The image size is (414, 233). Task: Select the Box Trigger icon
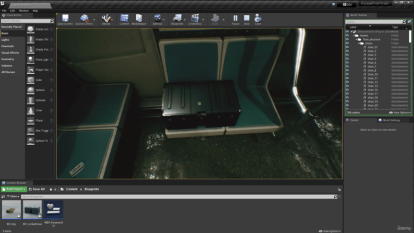[30, 131]
